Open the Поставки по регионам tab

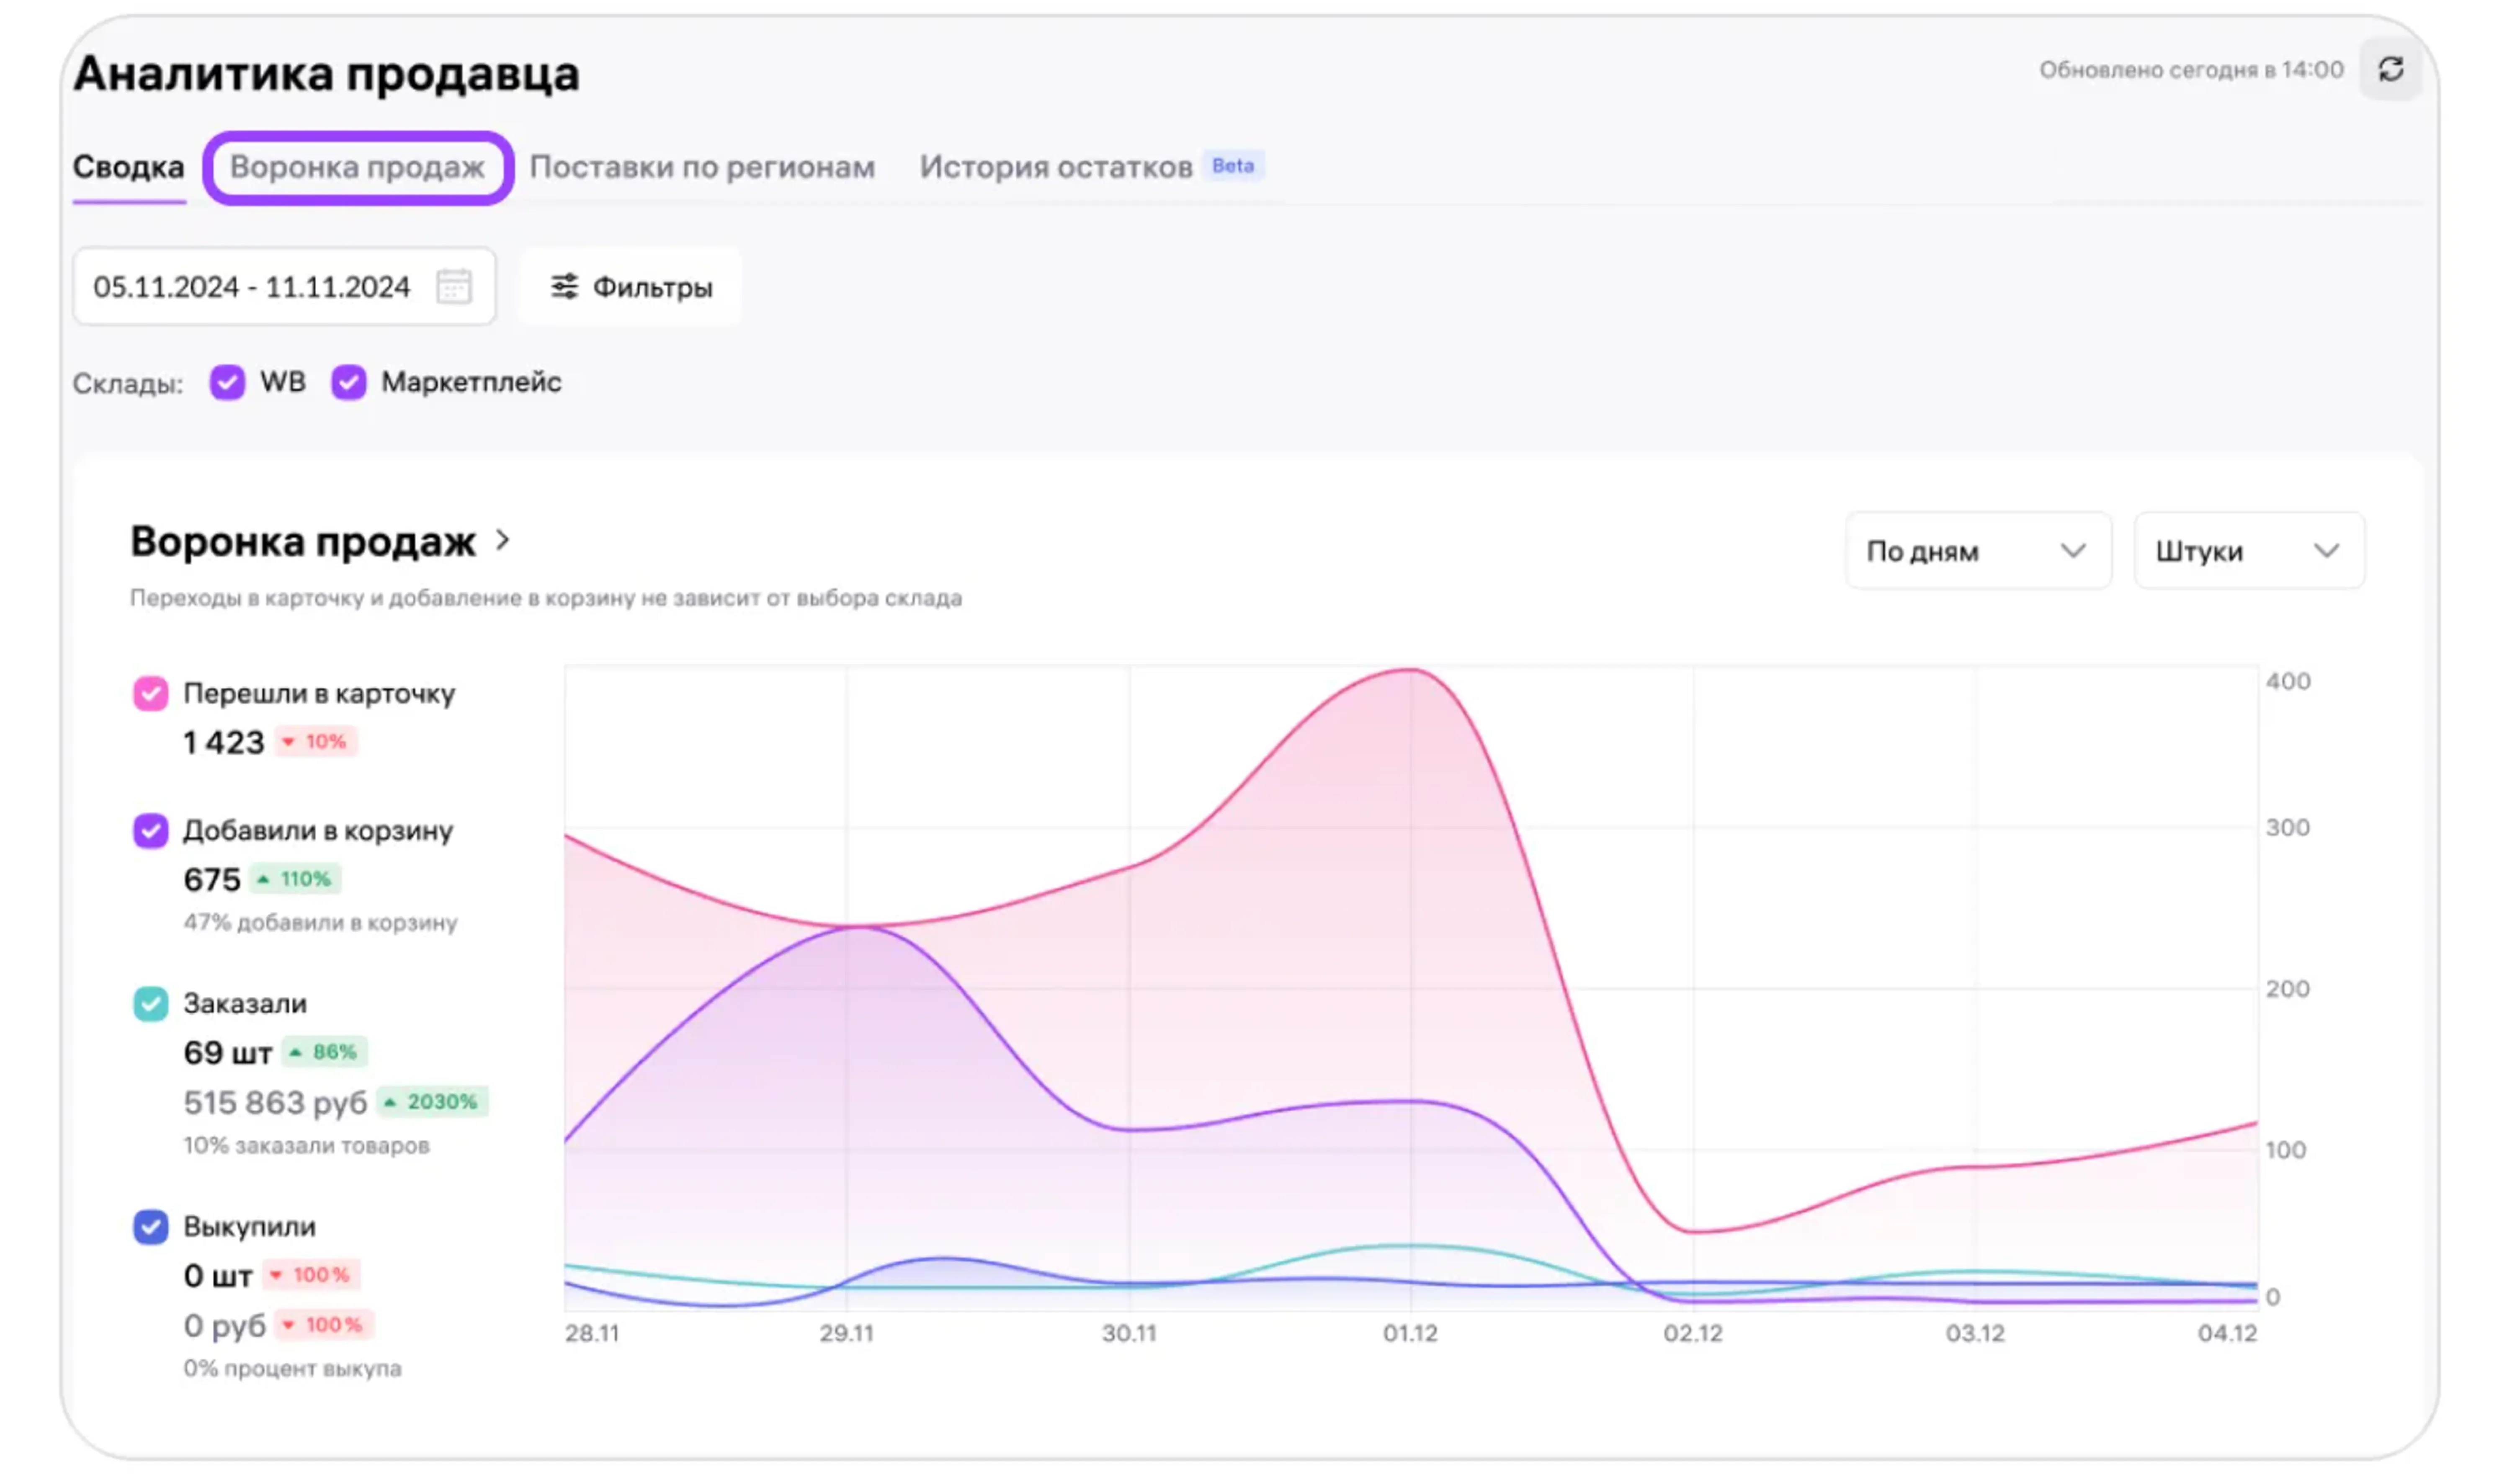[702, 167]
